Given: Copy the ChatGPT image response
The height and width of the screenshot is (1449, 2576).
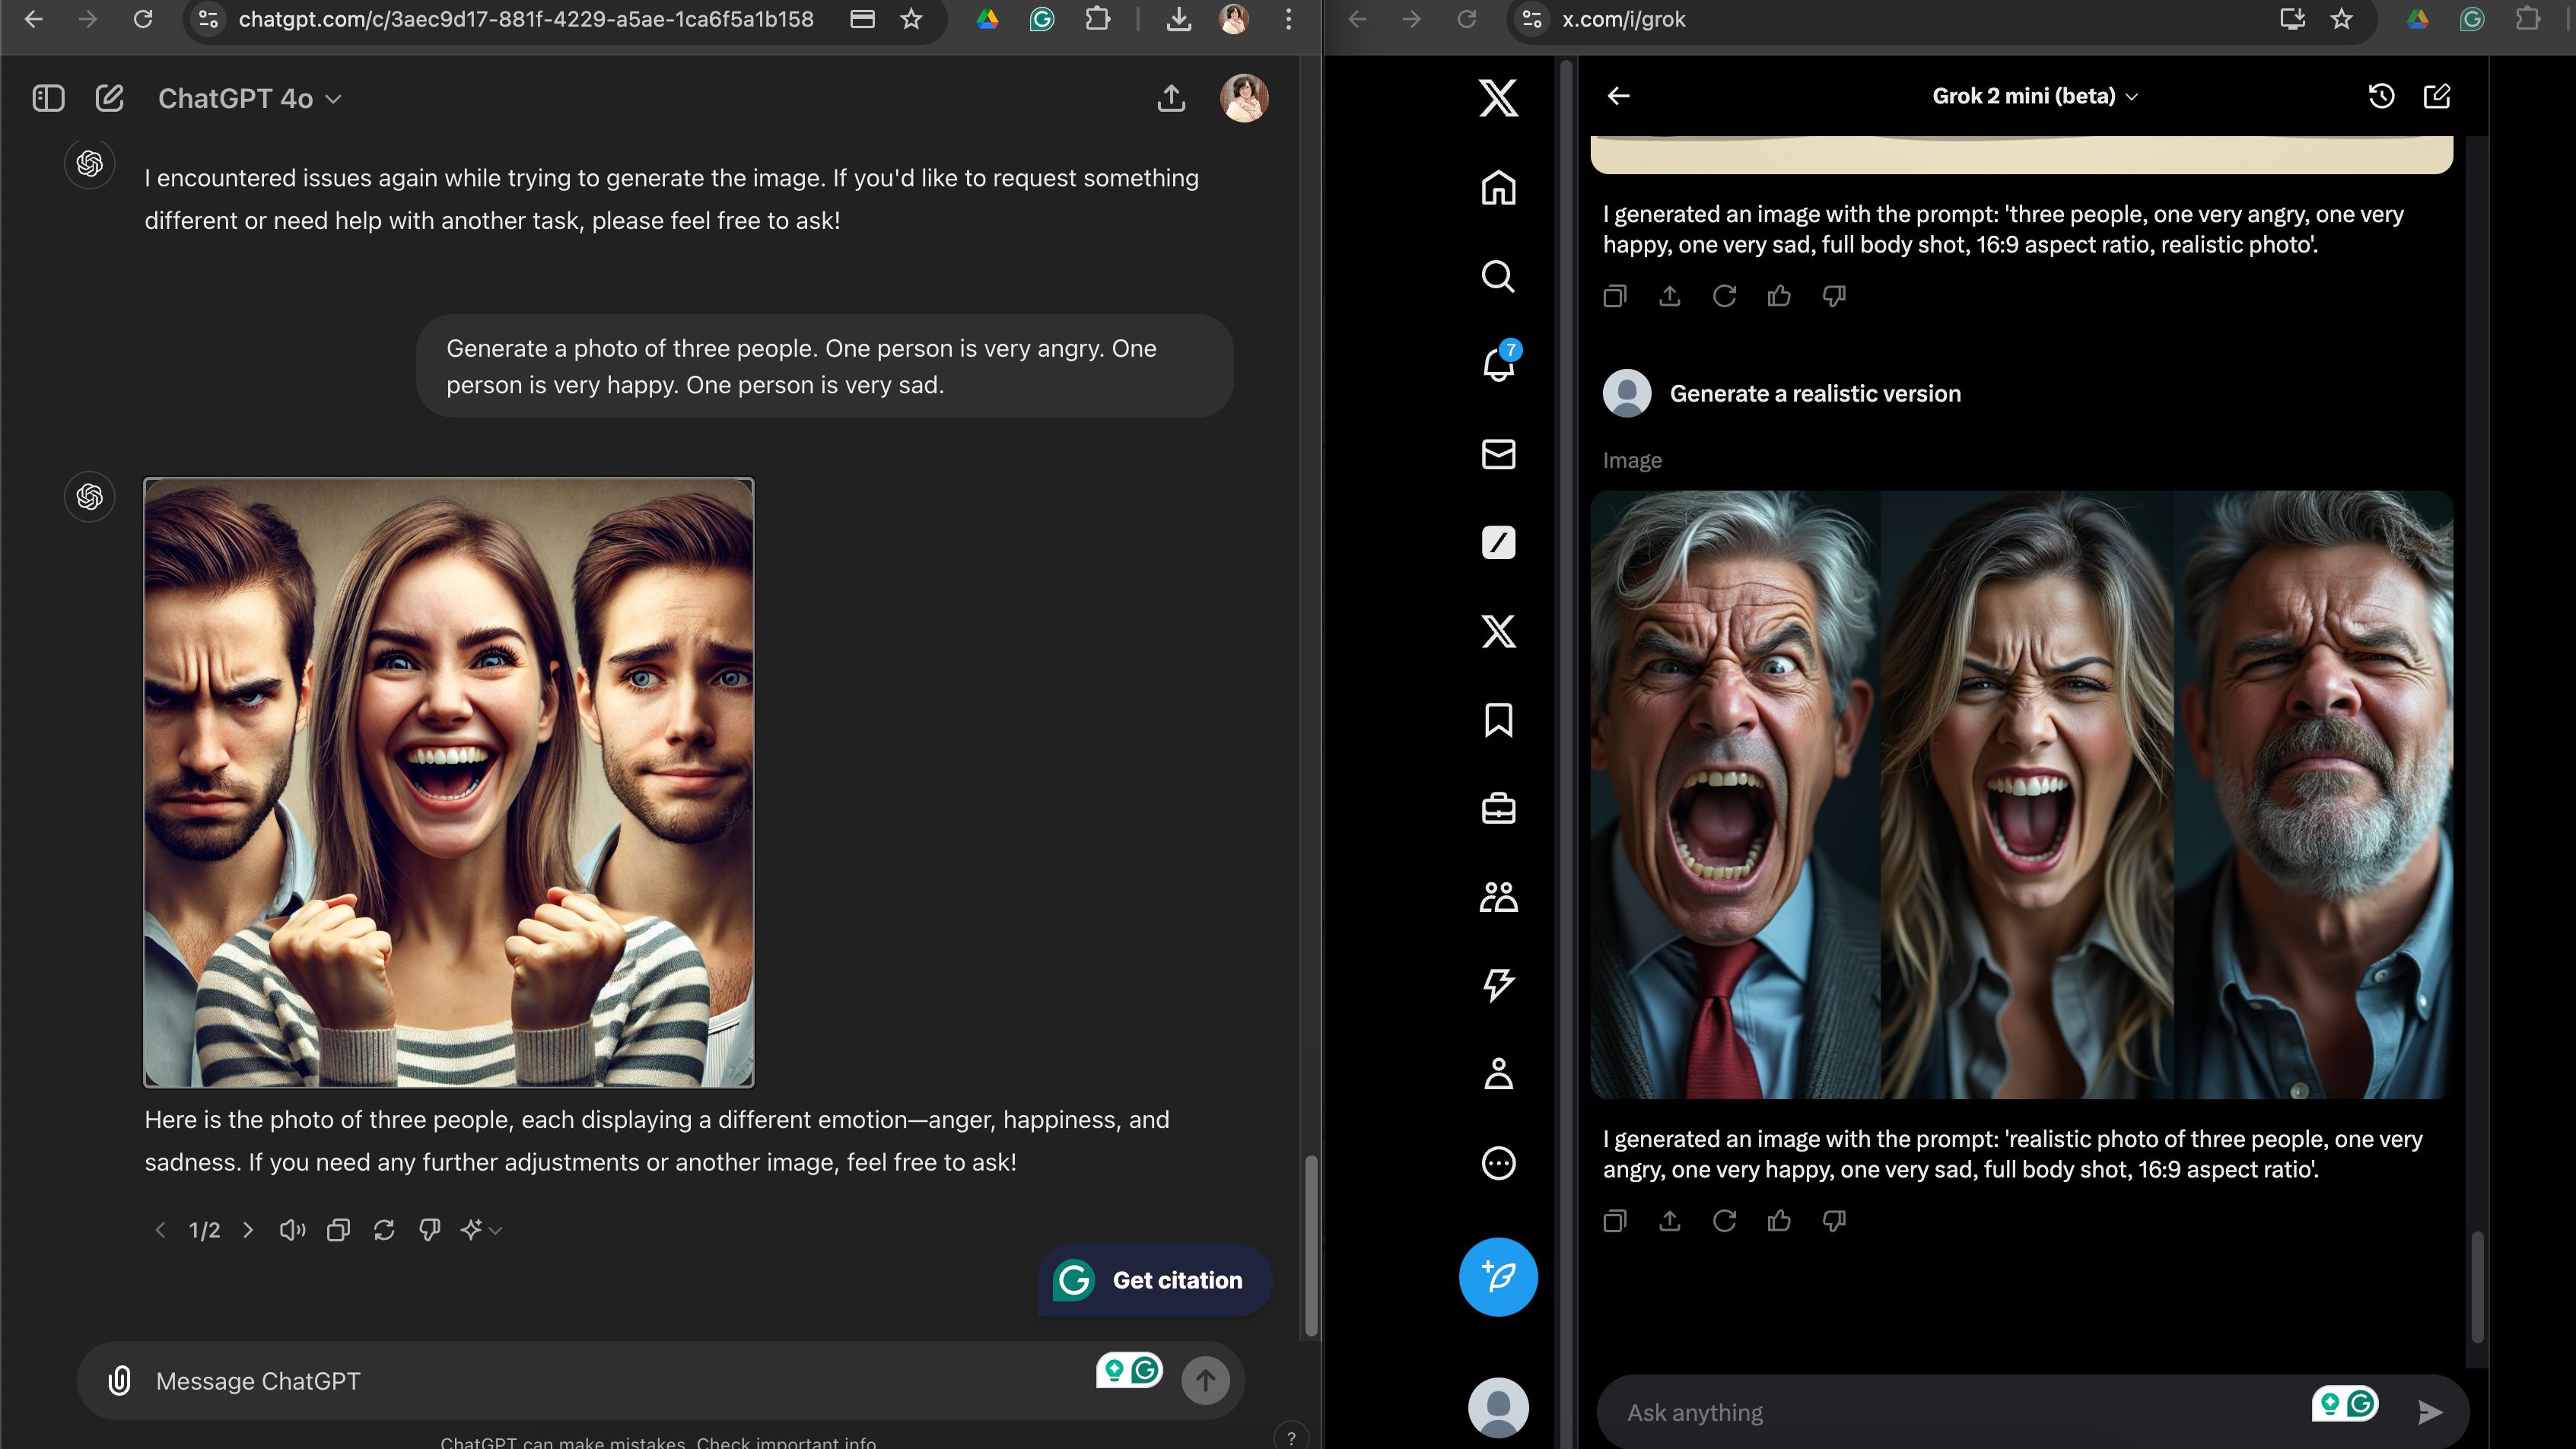Looking at the screenshot, I should click(338, 1230).
